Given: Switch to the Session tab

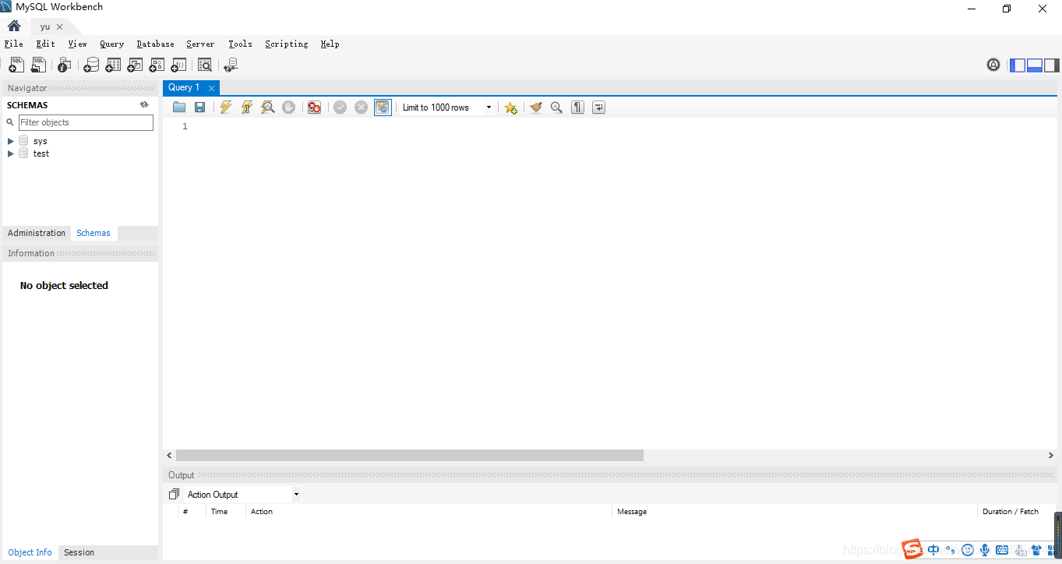Looking at the screenshot, I should pos(79,552).
